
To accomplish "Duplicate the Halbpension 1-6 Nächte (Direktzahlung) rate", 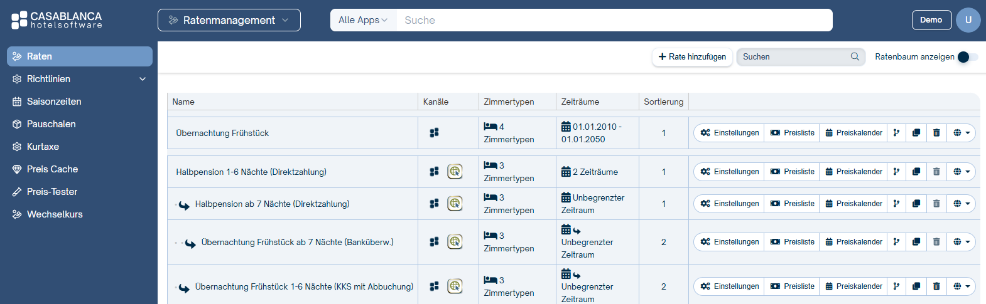I will (x=916, y=172).
